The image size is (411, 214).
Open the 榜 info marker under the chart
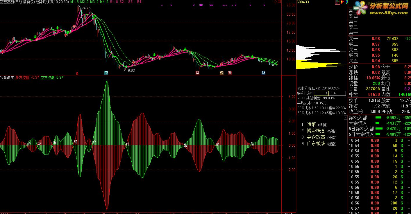(x=222, y=73)
